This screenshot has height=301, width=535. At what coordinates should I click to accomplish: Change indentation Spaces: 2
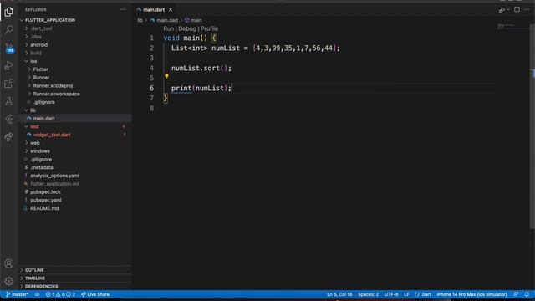coord(368,294)
